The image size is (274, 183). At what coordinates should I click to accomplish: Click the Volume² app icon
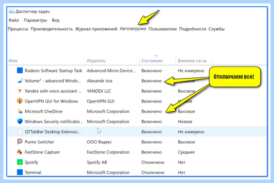point(20,81)
